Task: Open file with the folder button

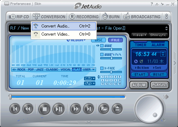Action: coord(104,109)
